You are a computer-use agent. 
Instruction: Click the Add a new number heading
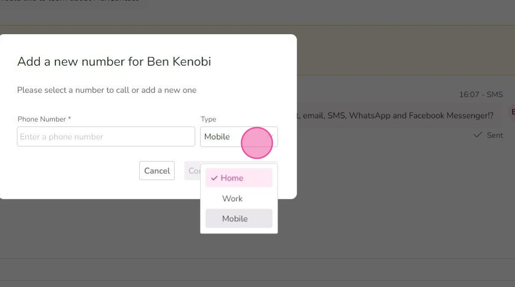114,61
